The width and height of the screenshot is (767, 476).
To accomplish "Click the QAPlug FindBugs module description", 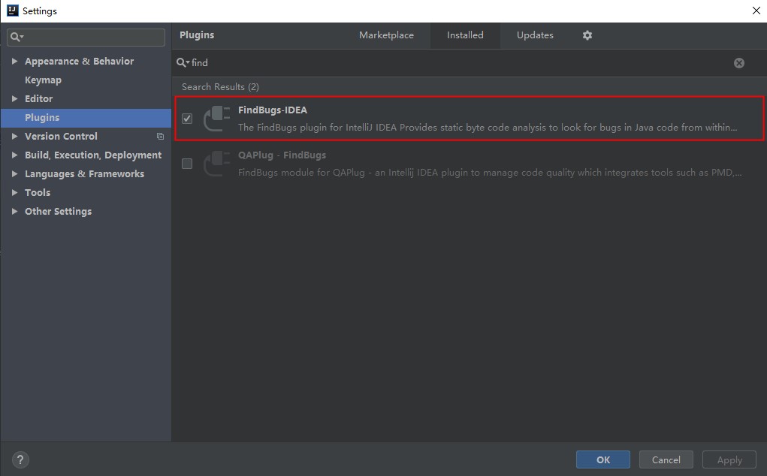I will (x=490, y=173).
